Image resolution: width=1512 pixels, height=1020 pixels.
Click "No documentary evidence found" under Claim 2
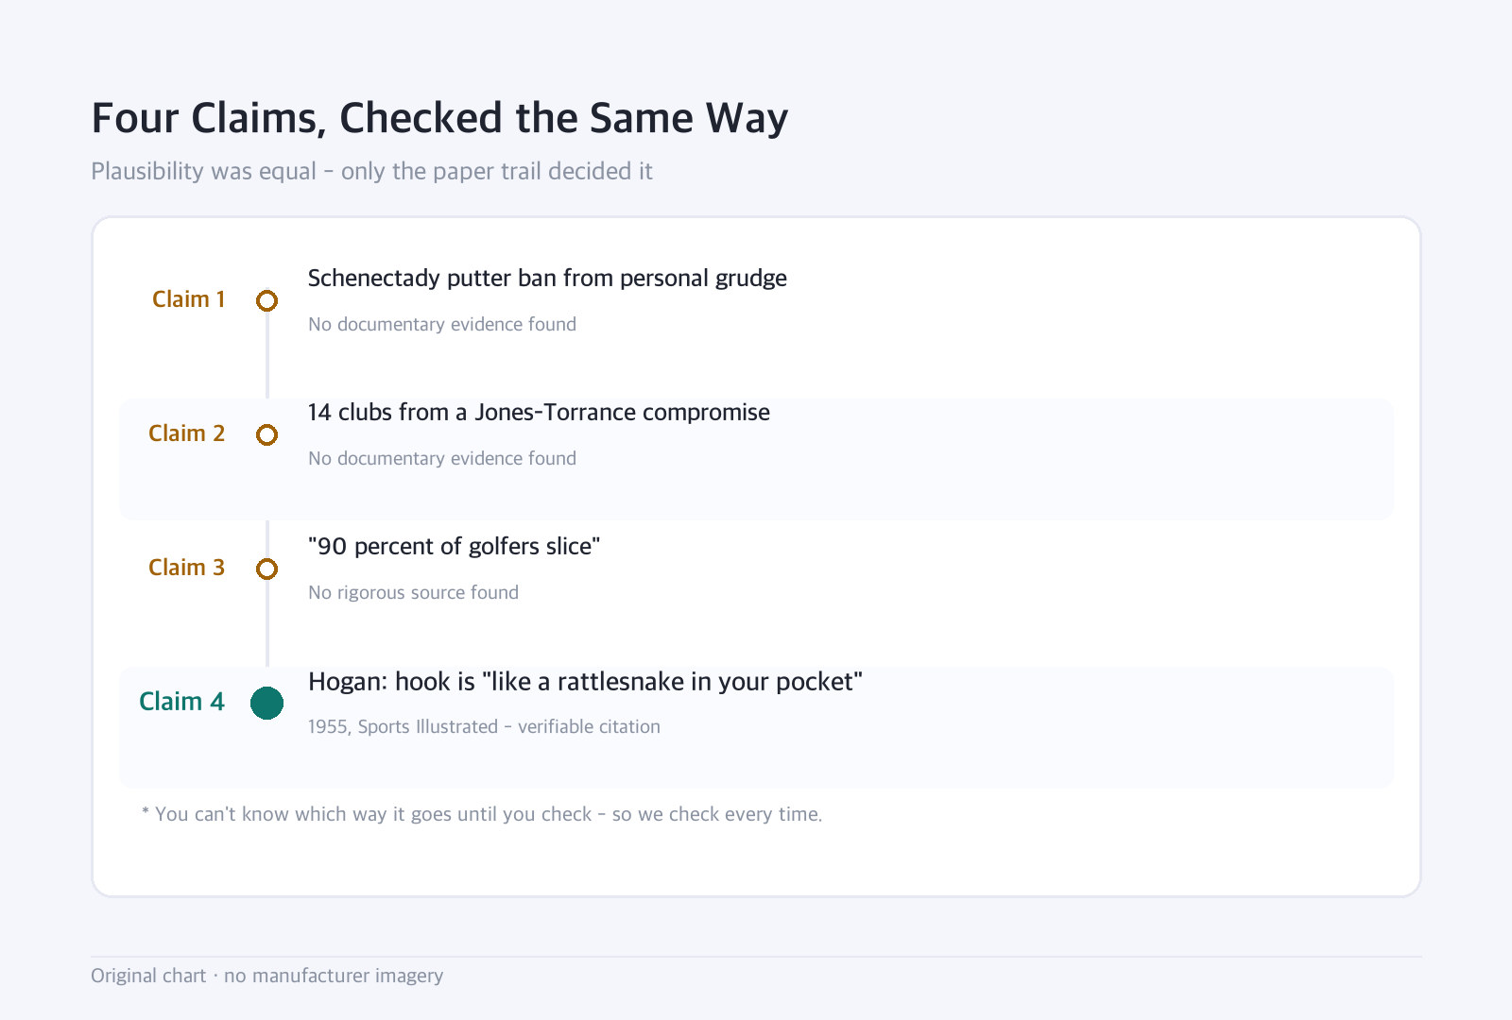pyautogui.click(x=442, y=458)
